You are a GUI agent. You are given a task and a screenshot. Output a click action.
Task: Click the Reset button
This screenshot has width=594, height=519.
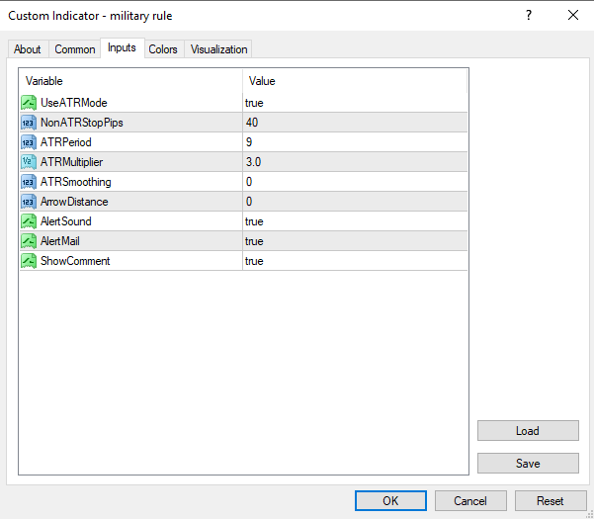point(551,501)
